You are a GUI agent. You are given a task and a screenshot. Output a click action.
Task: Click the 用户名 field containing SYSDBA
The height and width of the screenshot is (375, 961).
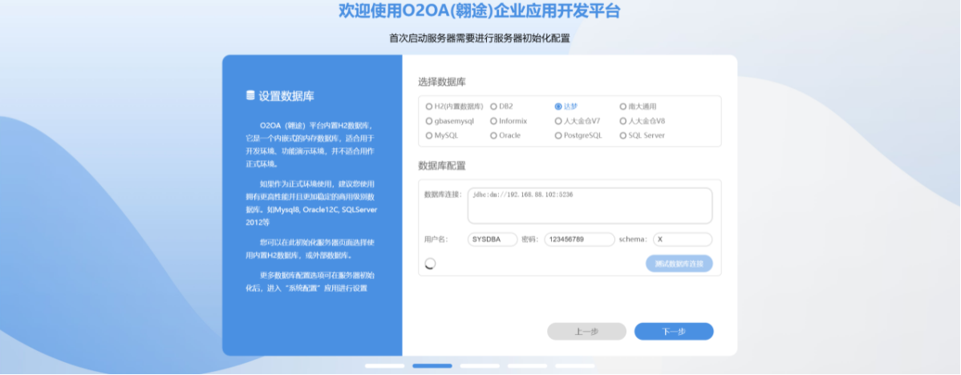[493, 240]
